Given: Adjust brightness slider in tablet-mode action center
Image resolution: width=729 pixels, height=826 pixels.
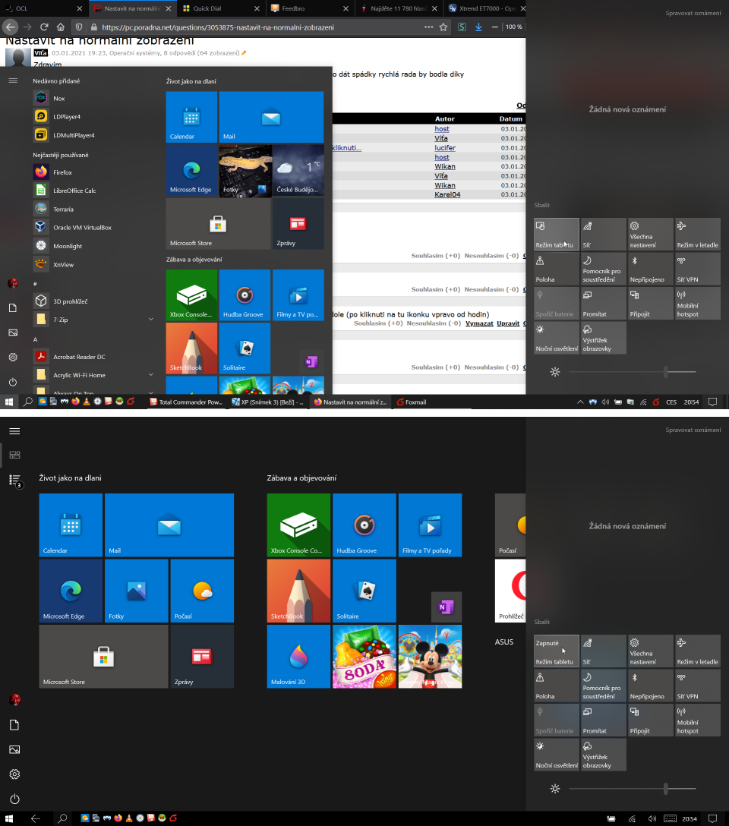Looking at the screenshot, I should 632,789.
